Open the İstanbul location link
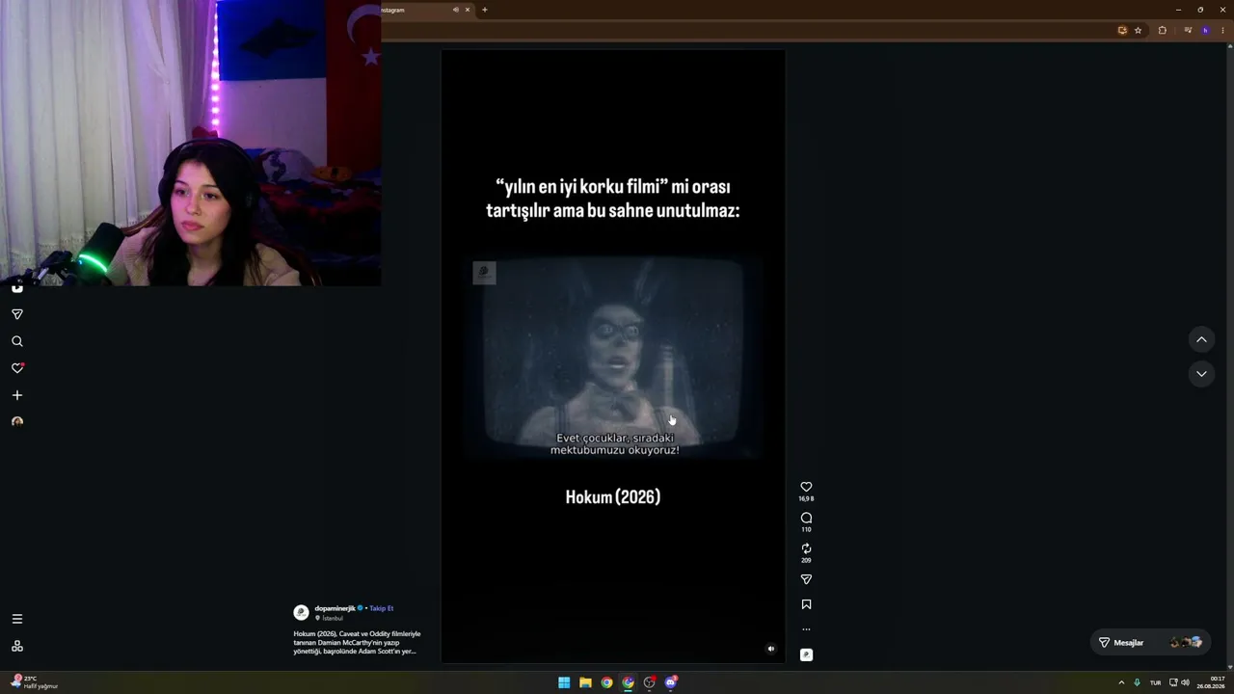This screenshot has height=694, width=1234. click(333, 618)
